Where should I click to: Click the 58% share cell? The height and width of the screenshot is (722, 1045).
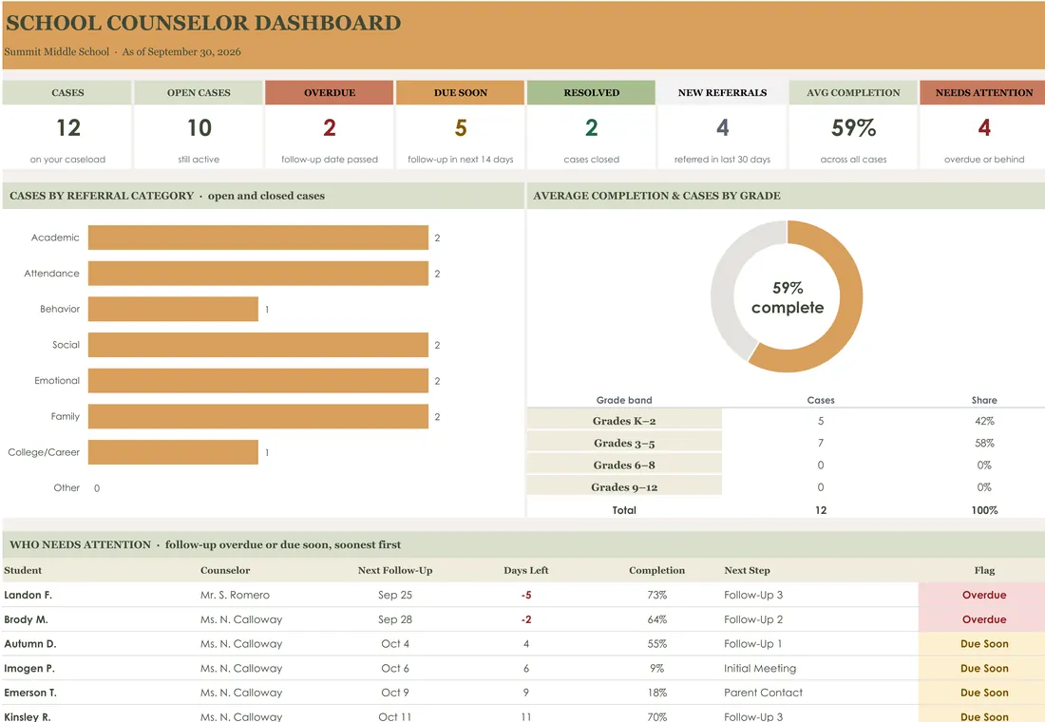983,444
